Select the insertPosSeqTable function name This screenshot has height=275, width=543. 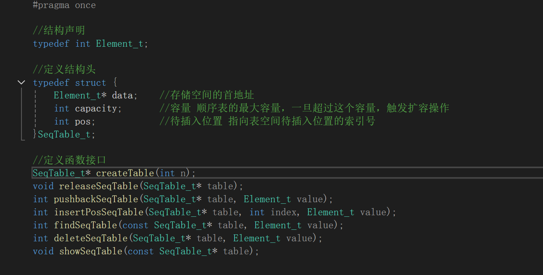click(x=99, y=212)
